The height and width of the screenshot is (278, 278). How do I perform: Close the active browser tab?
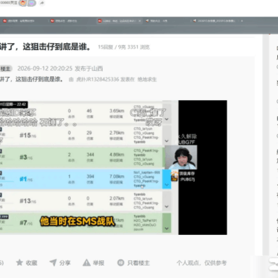140,21
